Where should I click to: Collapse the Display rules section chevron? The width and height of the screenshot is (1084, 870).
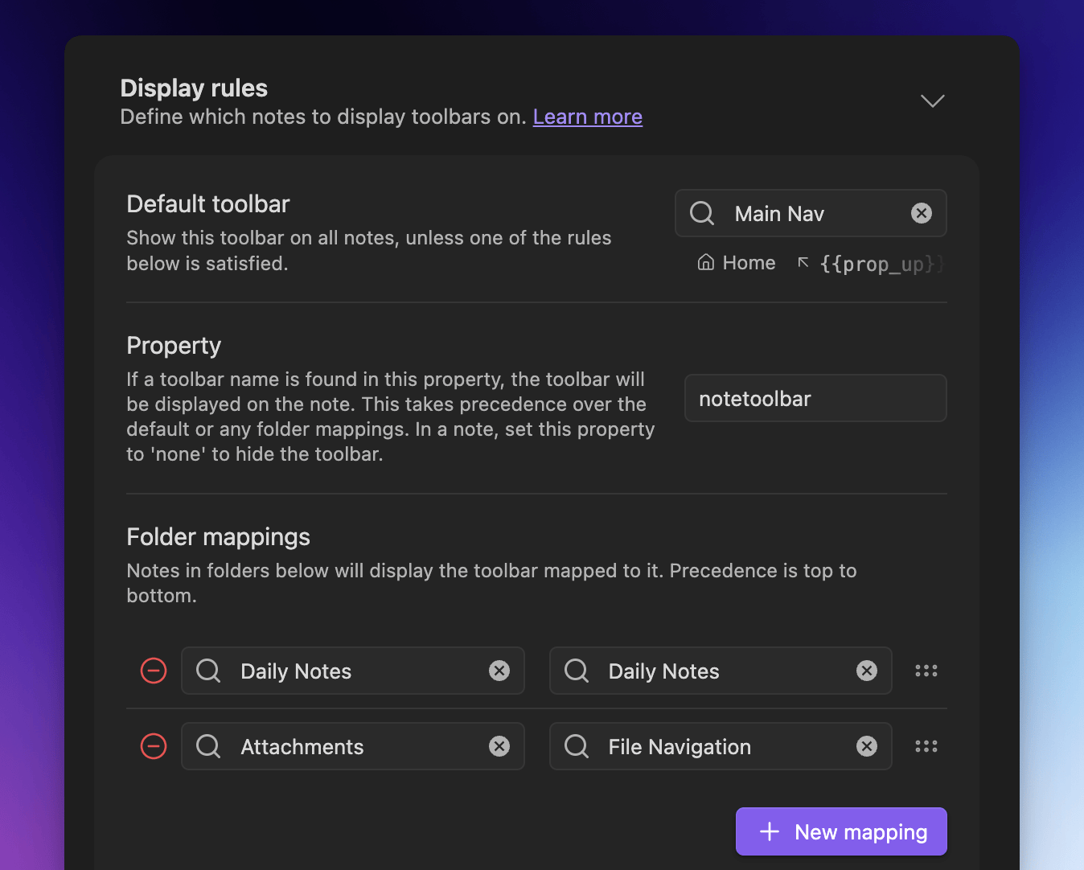932,101
